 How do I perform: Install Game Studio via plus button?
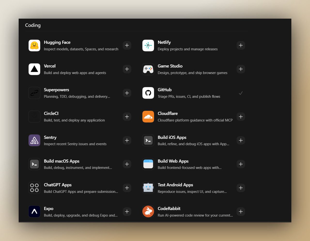coord(241,69)
